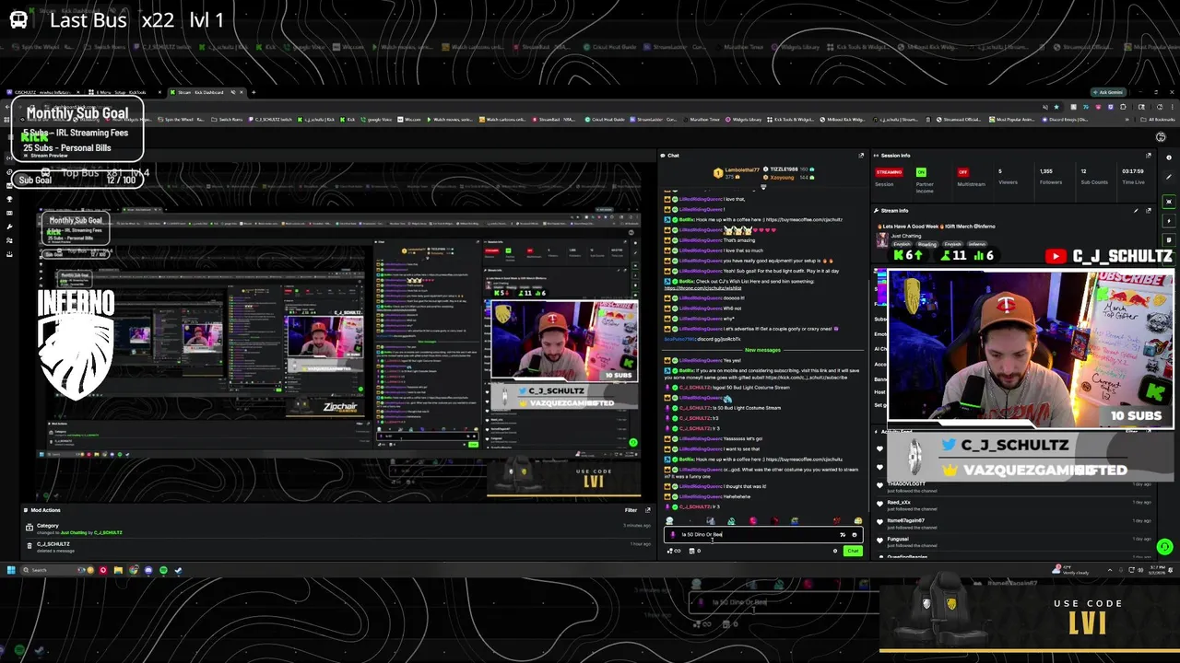Pop out the Chat panel
The image size is (1180, 663).
point(861,156)
